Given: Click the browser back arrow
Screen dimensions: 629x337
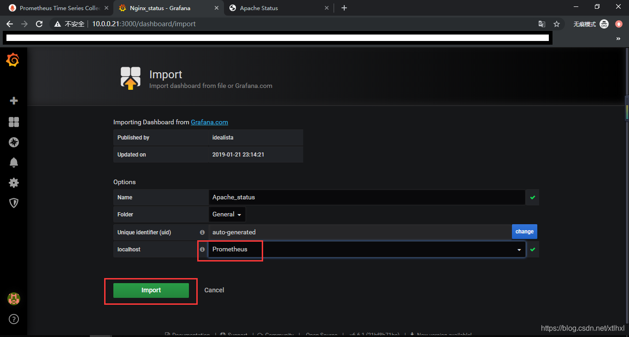Looking at the screenshot, I should (10, 24).
